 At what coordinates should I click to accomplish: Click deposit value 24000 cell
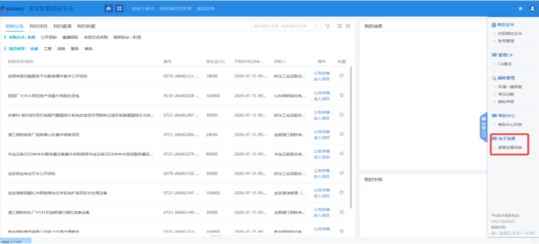pyautogui.click(x=212, y=135)
